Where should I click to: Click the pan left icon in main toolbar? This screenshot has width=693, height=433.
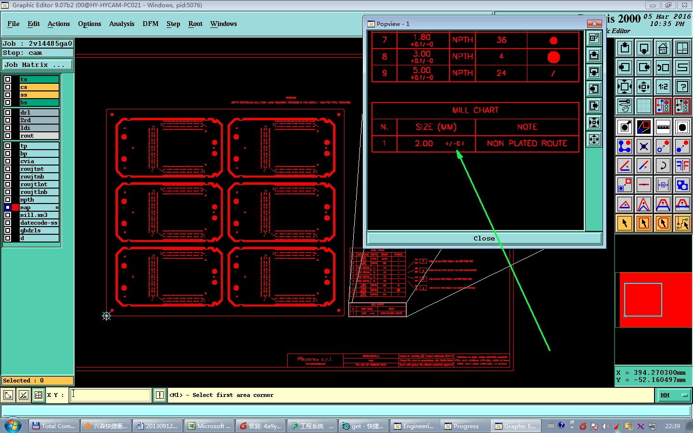[x=625, y=67]
